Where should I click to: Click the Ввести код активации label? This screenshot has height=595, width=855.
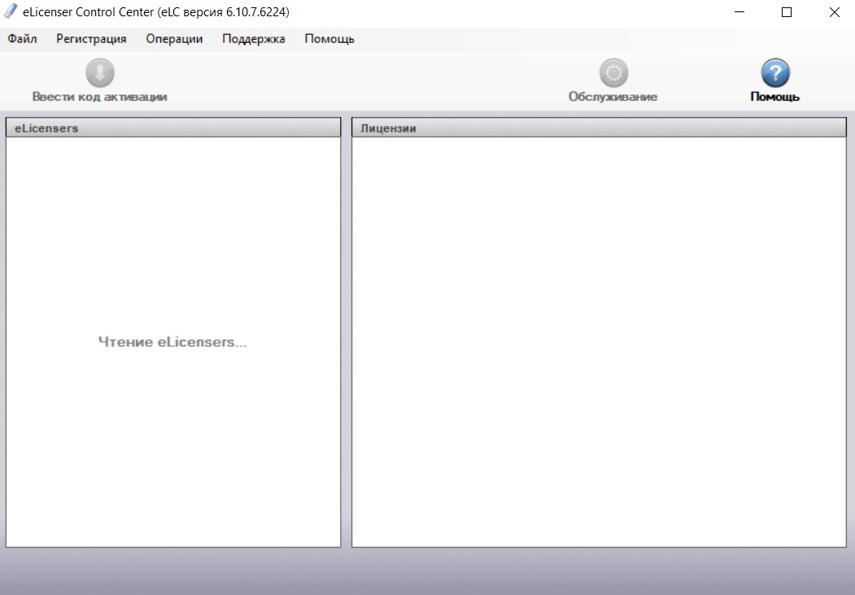coord(100,97)
